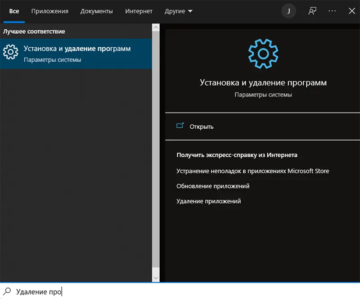The width and height of the screenshot is (360, 299).
Task: Switch to the Все tab
Action: tap(14, 11)
